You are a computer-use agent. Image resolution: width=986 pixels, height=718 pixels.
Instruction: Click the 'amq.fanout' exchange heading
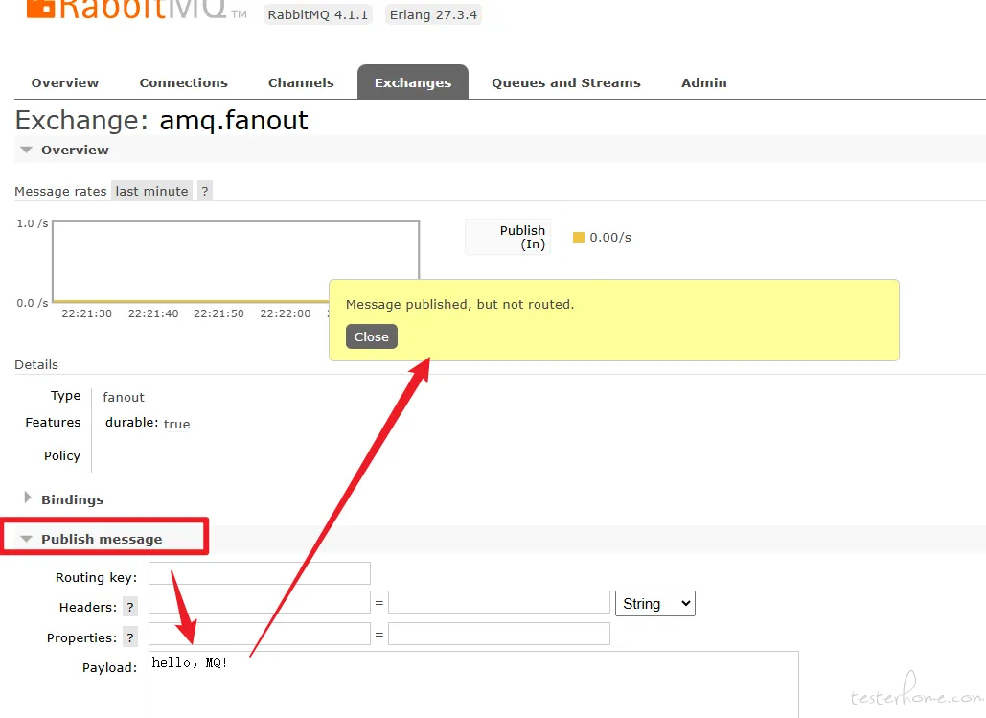coord(234,120)
